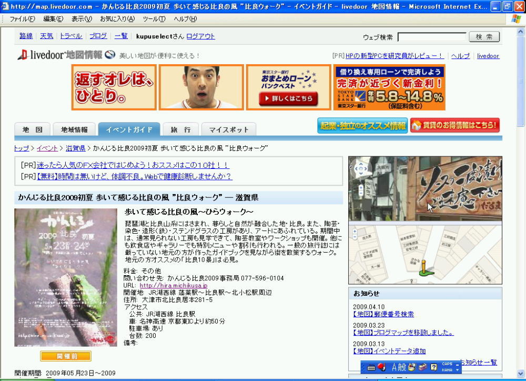Open the マイスポット tab
This screenshot has height=381, width=526.
(229, 129)
